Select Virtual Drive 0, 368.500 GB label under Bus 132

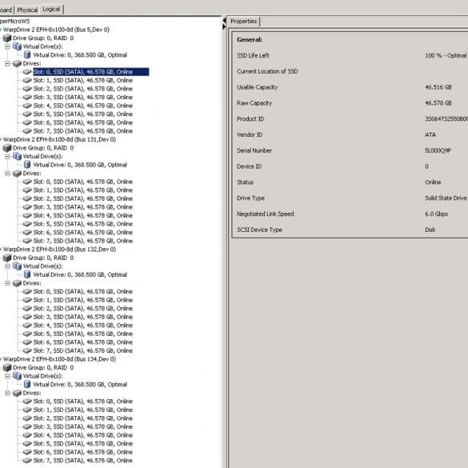click(x=80, y=274)
